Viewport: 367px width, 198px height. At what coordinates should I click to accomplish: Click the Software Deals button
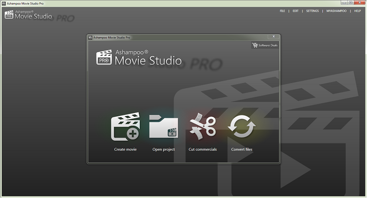[x=265, y=45]
